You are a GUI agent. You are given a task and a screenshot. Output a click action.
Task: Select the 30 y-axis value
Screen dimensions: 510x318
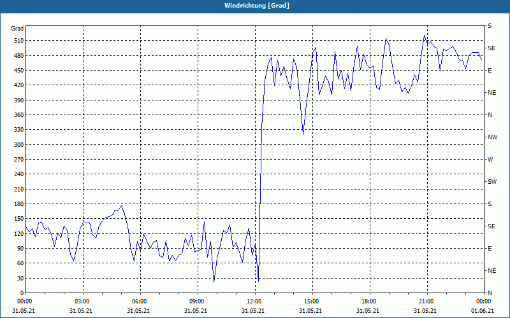pos(20,278)
